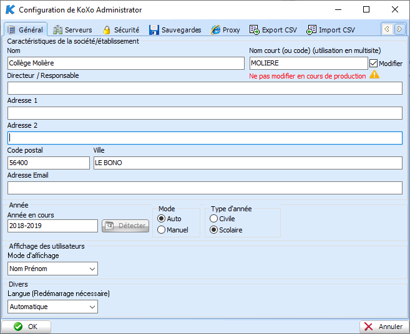Screen dimensions: 410x334
Task: Click the Code postal field with 56400
Action: [49, 163]
